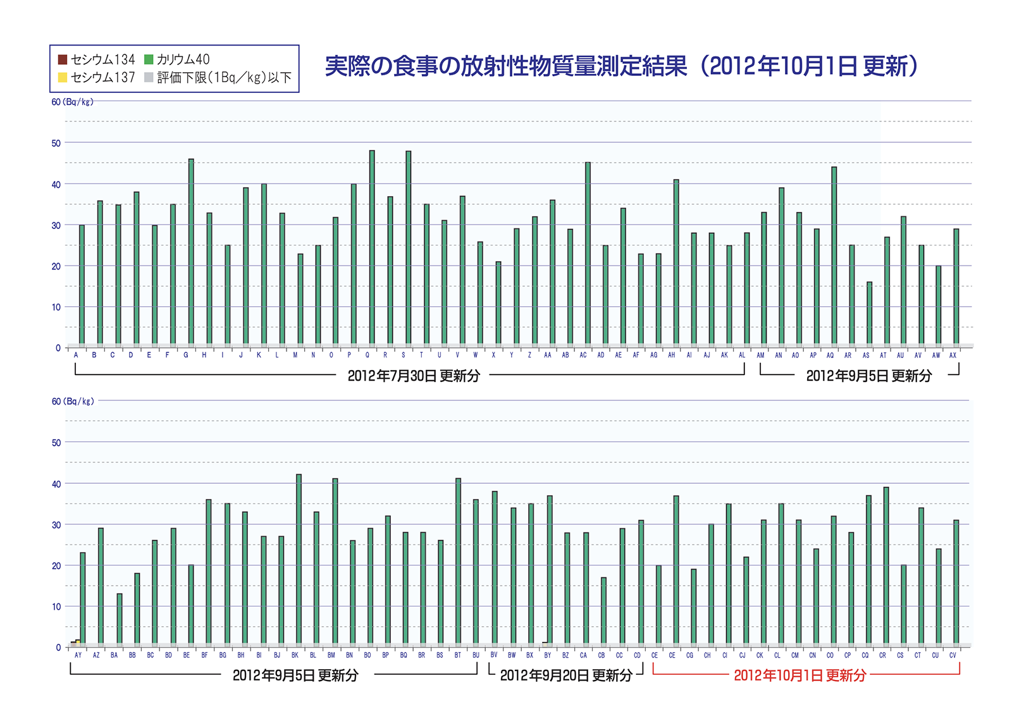Click the green bar above sample BT
The width and height of the screenshot is (1012, 721).
pyautogui.click(x=459, y=561)
